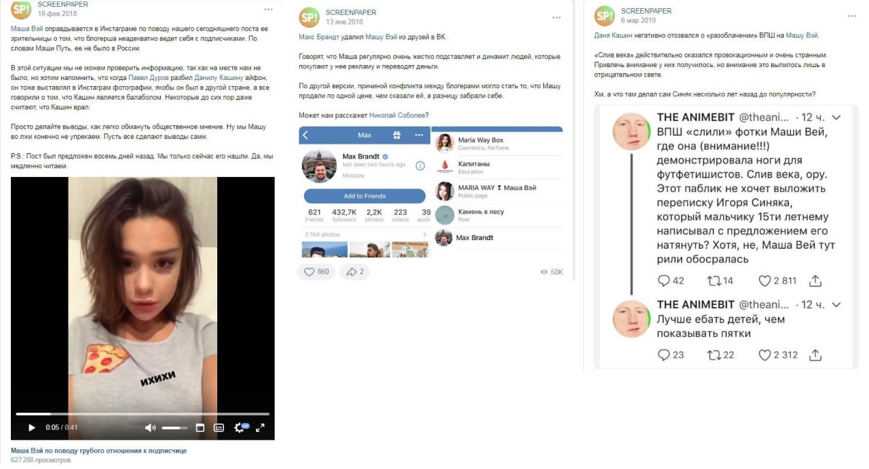This screenshot has width=869, height=469.
Task: Mute the video volume speaker icon
Action: point(150,428)
